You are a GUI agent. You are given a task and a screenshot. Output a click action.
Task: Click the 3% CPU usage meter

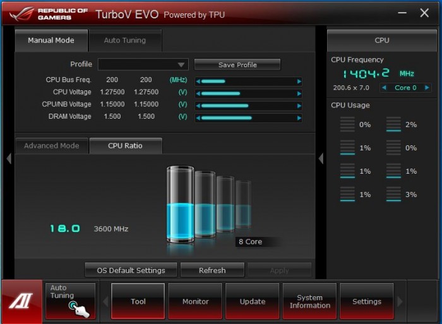pos(393,195)
